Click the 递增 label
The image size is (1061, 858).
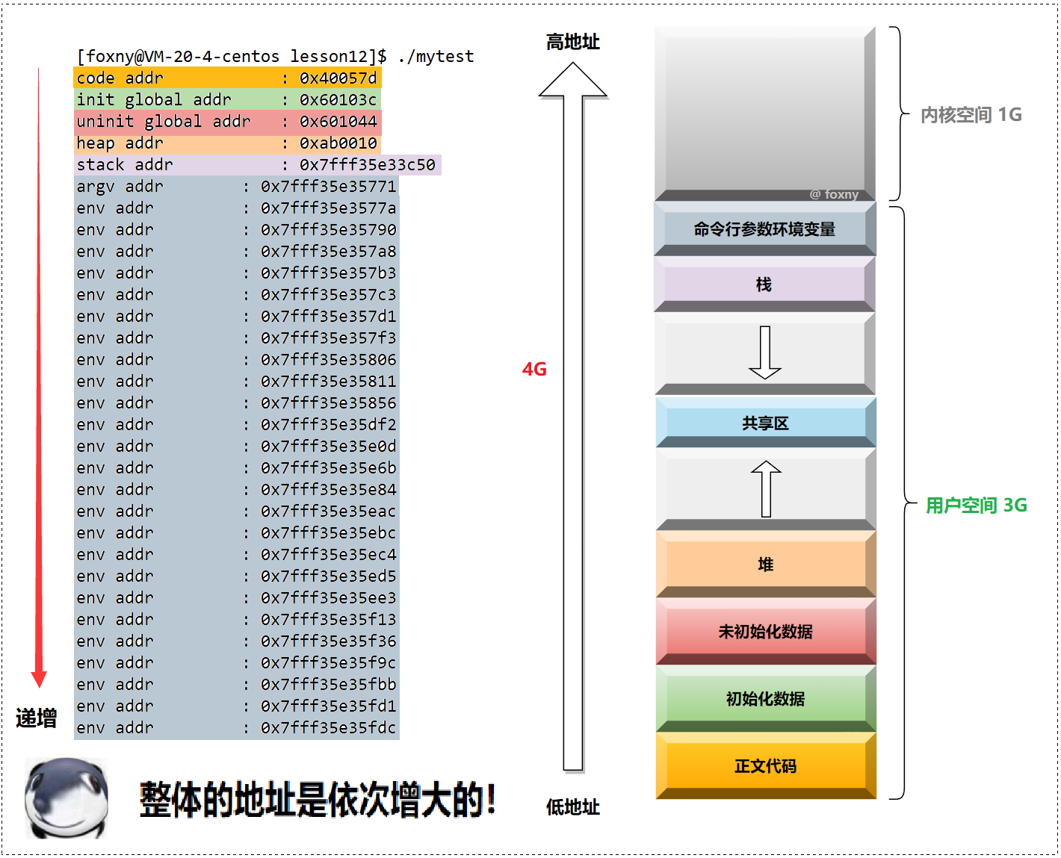(37, 718)
